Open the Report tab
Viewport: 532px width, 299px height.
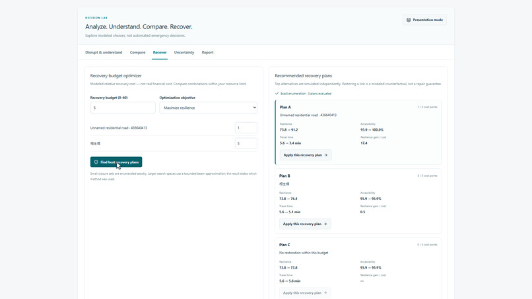[208, 53]
